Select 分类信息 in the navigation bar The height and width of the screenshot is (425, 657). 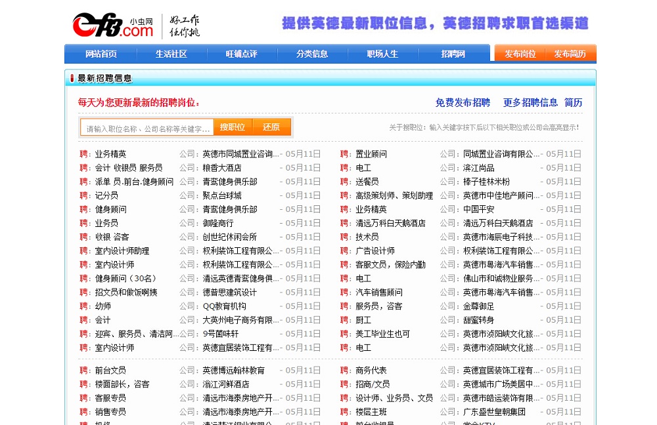point(312,54)
